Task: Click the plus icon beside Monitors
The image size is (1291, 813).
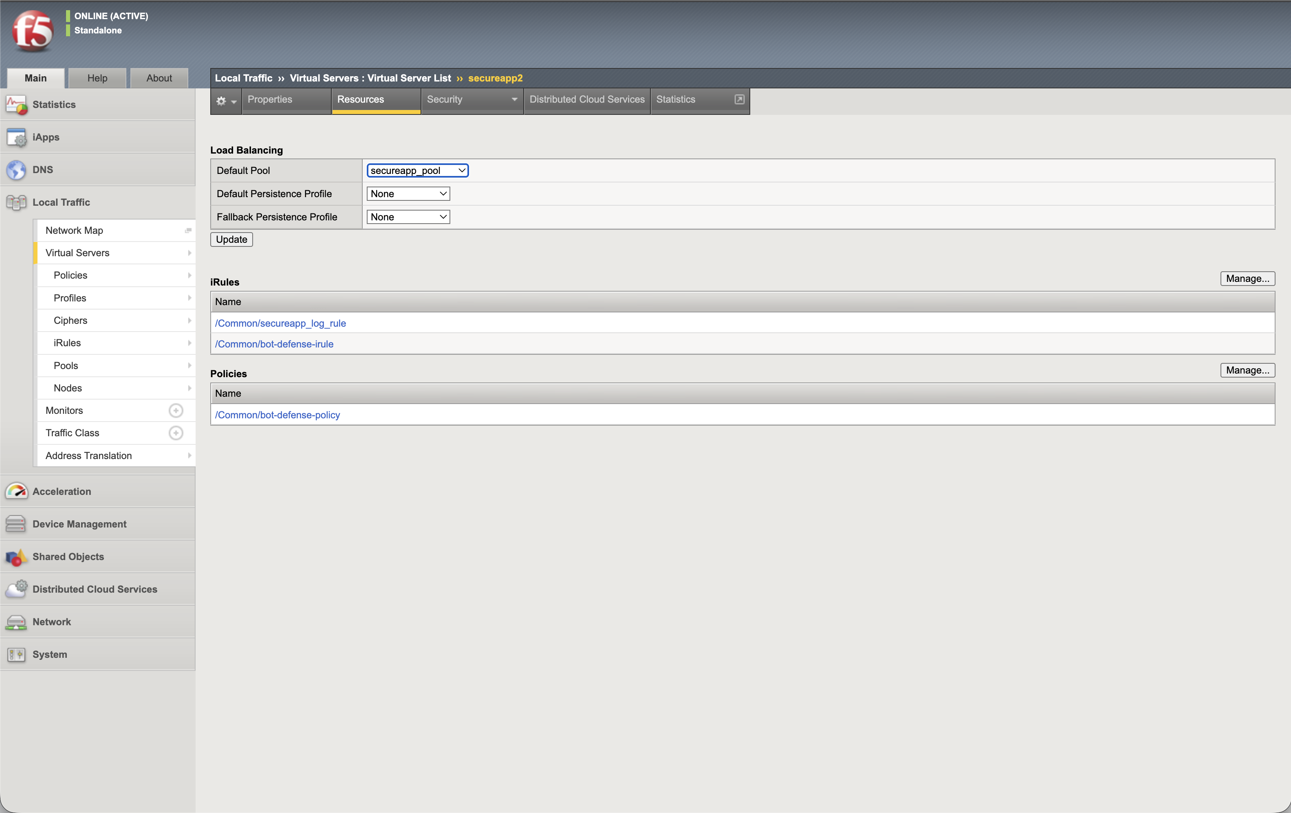Action: click(176, 411)
